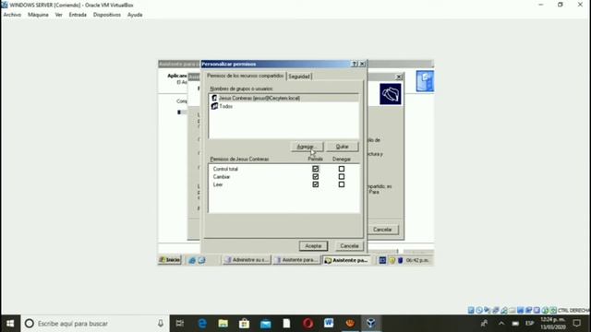Open the Action Center notifications icon
Screen dimensions: 591x332
click(x=576, y=324)
